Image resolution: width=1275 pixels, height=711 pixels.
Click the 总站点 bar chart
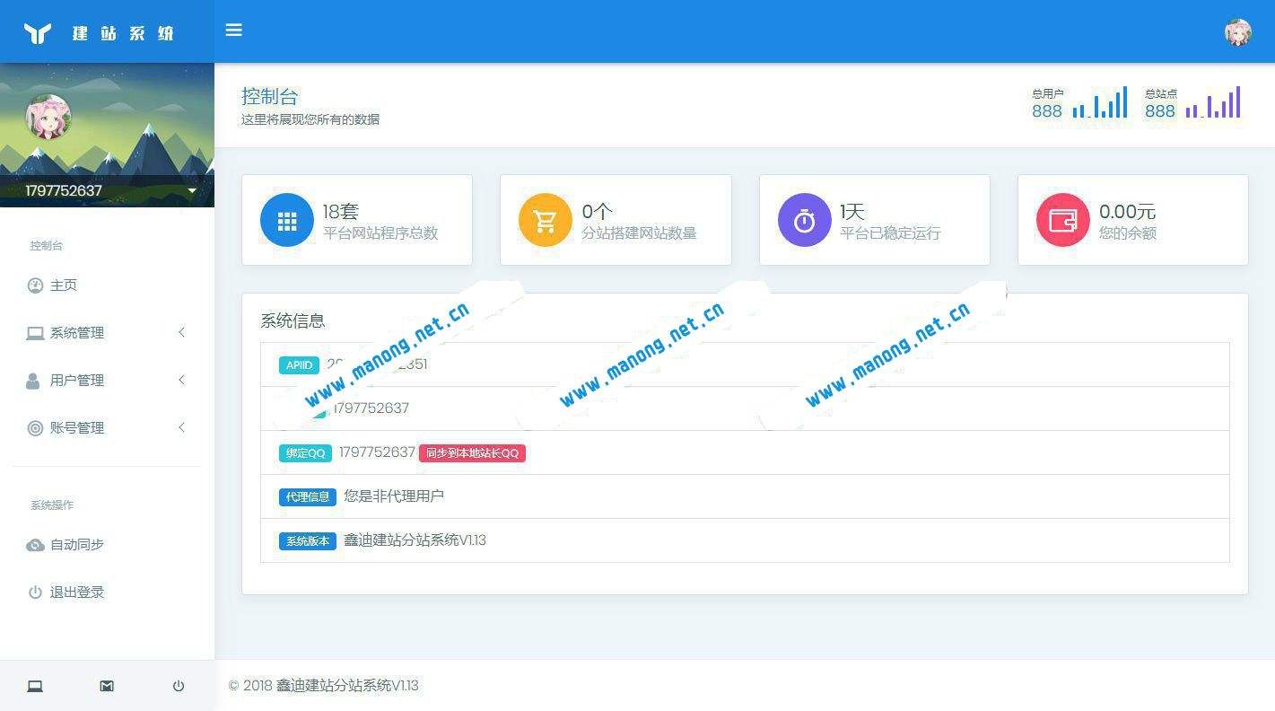point(1214,102)
